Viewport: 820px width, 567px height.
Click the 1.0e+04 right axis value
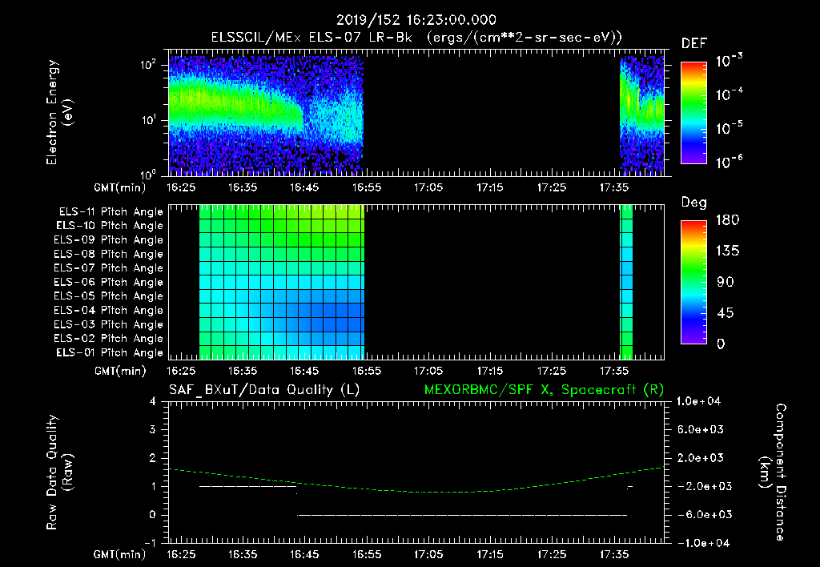(x=698, y=401)
